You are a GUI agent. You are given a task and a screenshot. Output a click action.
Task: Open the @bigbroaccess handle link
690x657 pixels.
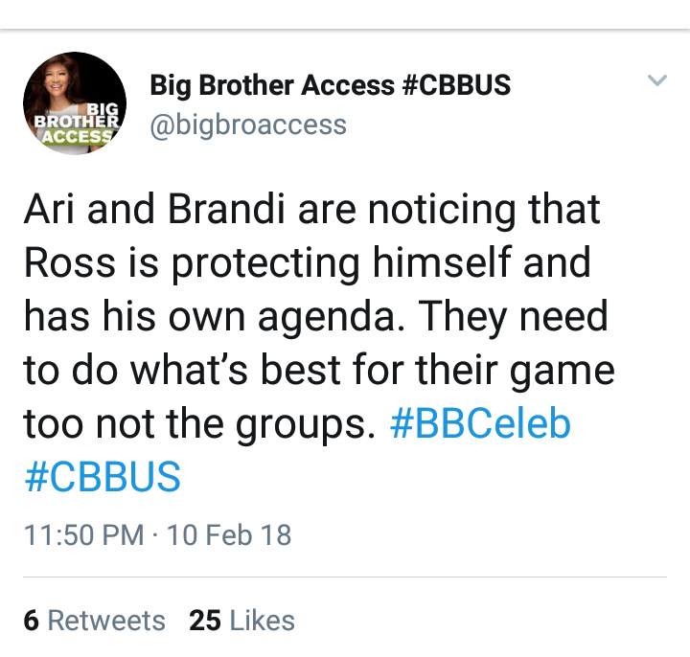point(248,125)
